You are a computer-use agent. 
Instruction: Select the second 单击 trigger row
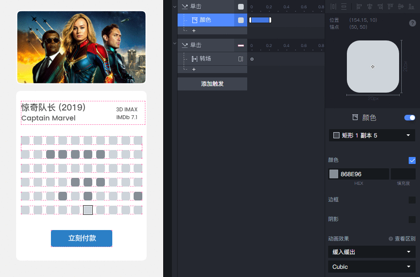(212, 45)
